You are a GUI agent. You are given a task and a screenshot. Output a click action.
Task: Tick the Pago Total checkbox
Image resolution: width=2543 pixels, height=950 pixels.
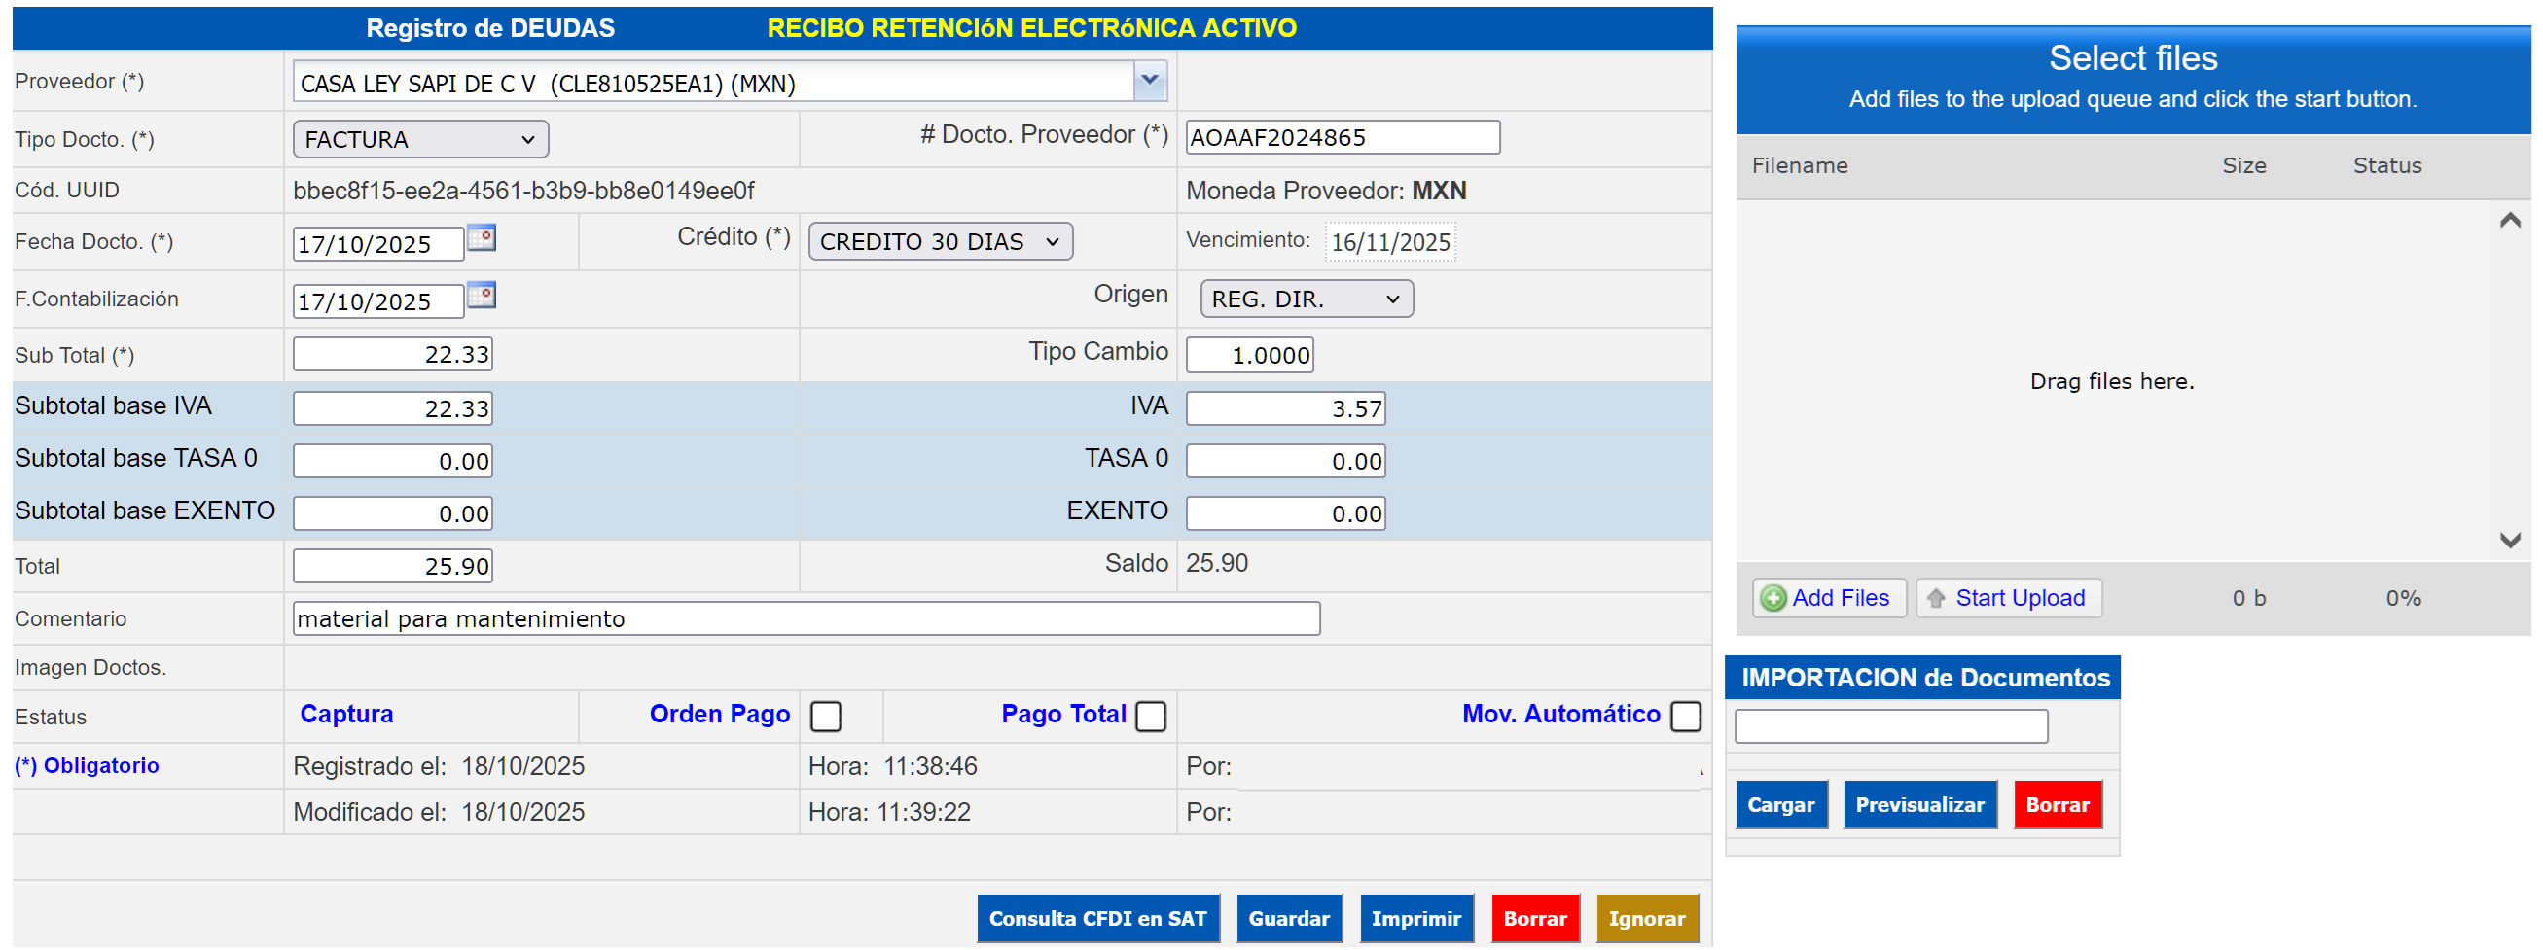[1150, 717]
